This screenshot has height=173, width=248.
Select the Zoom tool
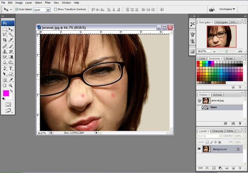11,85
